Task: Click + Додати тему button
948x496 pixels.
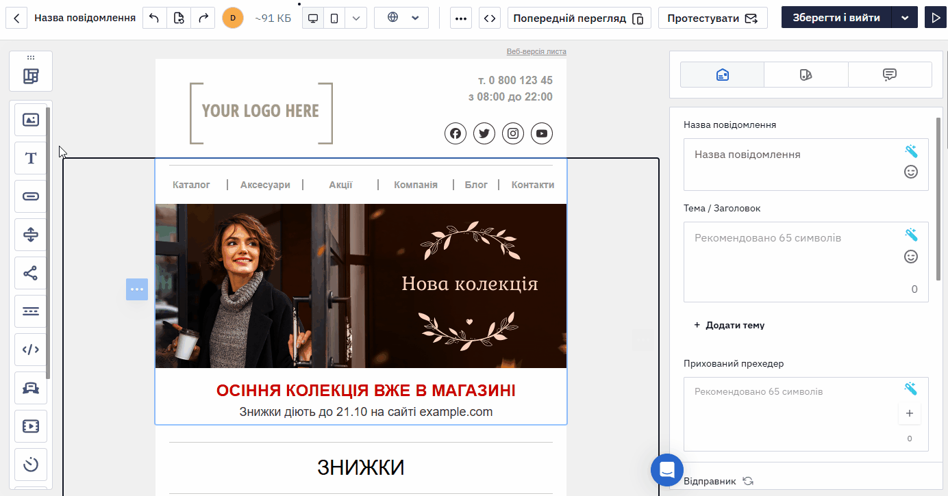Action: click(729, 326)
